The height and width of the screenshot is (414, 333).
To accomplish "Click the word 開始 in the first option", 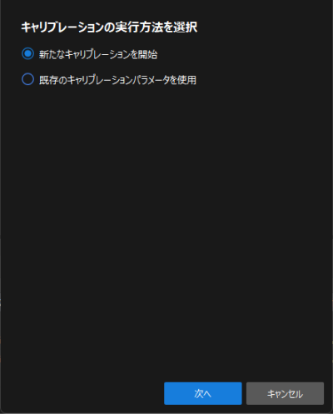I will (148, 54).
